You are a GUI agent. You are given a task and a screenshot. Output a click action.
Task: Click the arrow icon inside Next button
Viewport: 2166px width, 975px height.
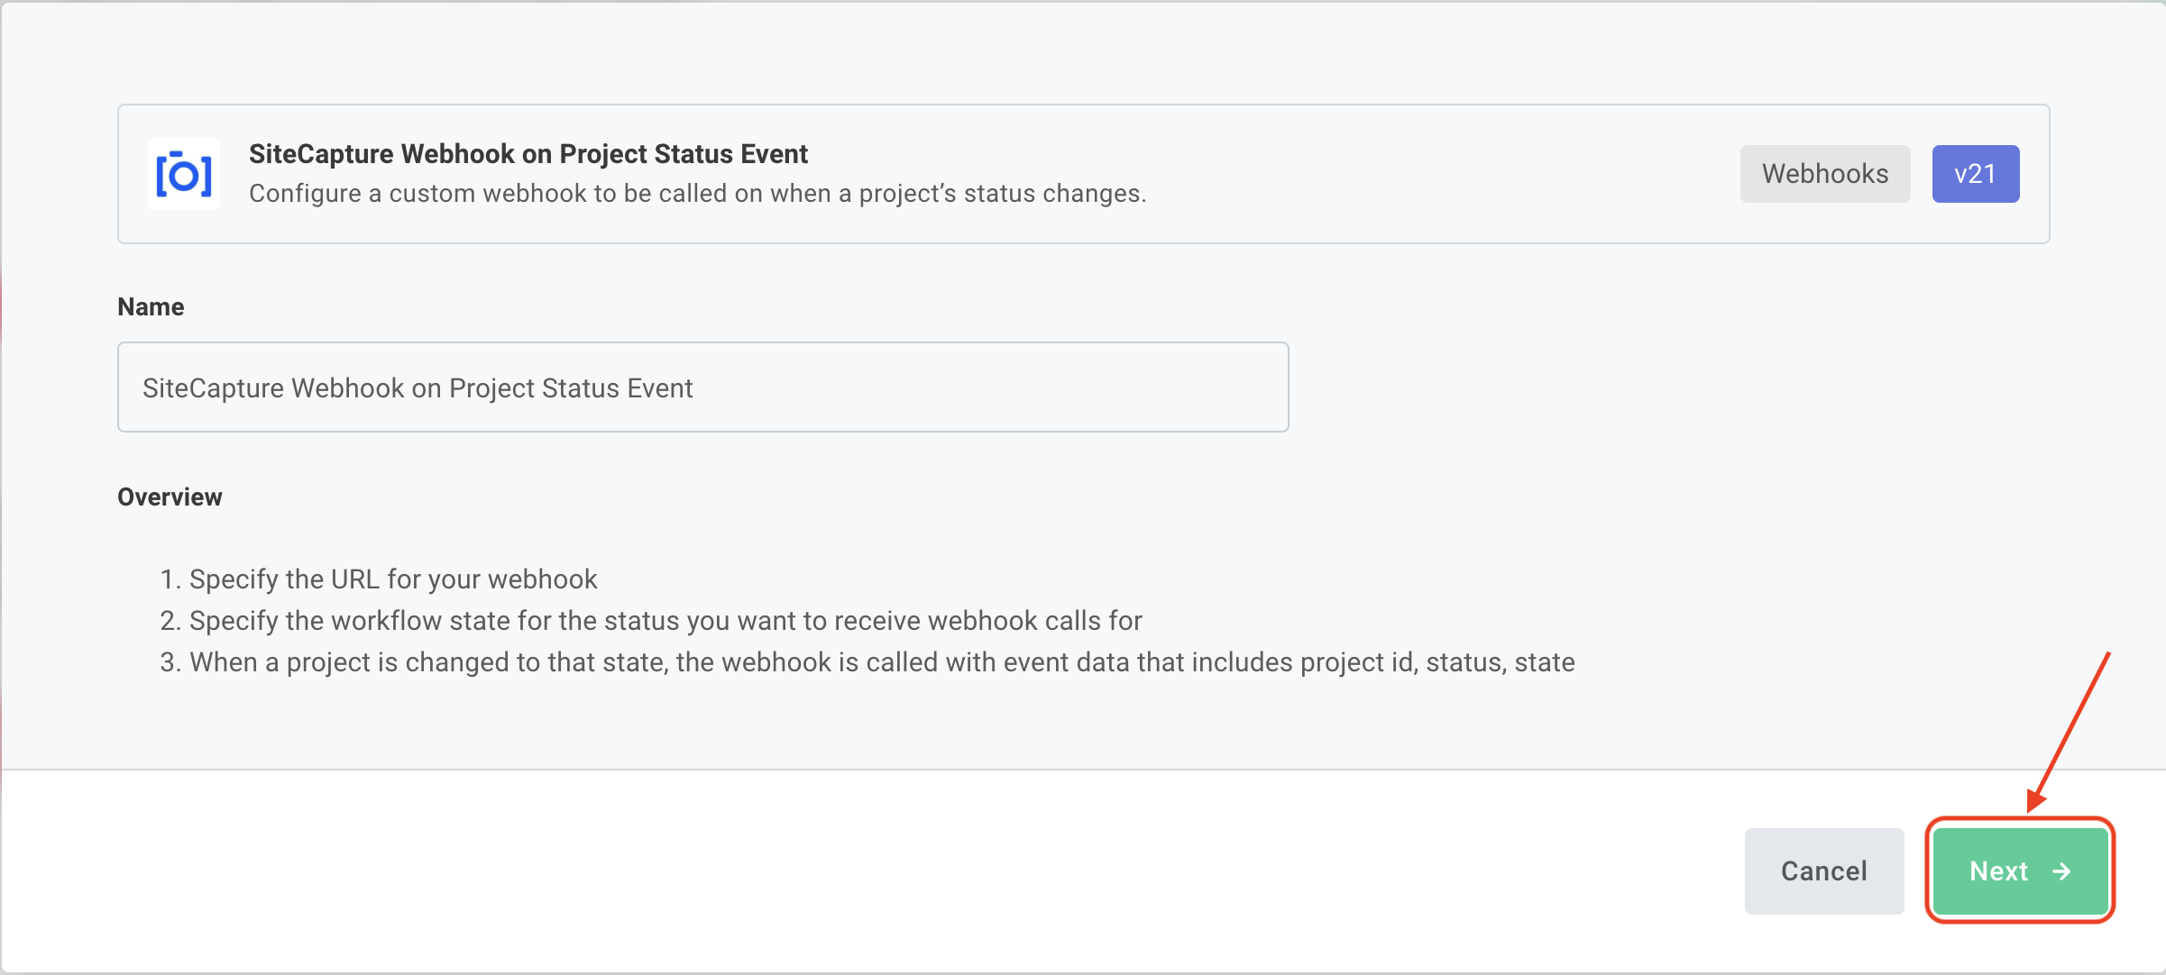pos(2061,871)
